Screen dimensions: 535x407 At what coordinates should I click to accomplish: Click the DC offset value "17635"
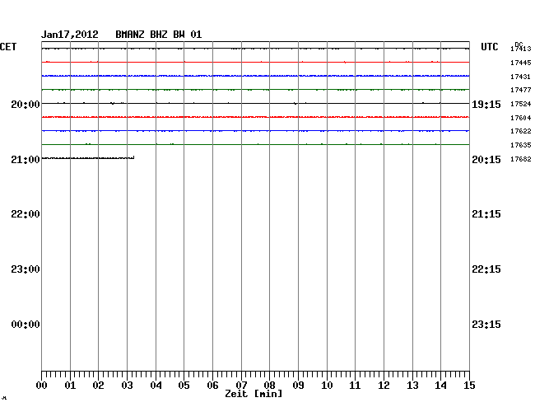(521, 146)
